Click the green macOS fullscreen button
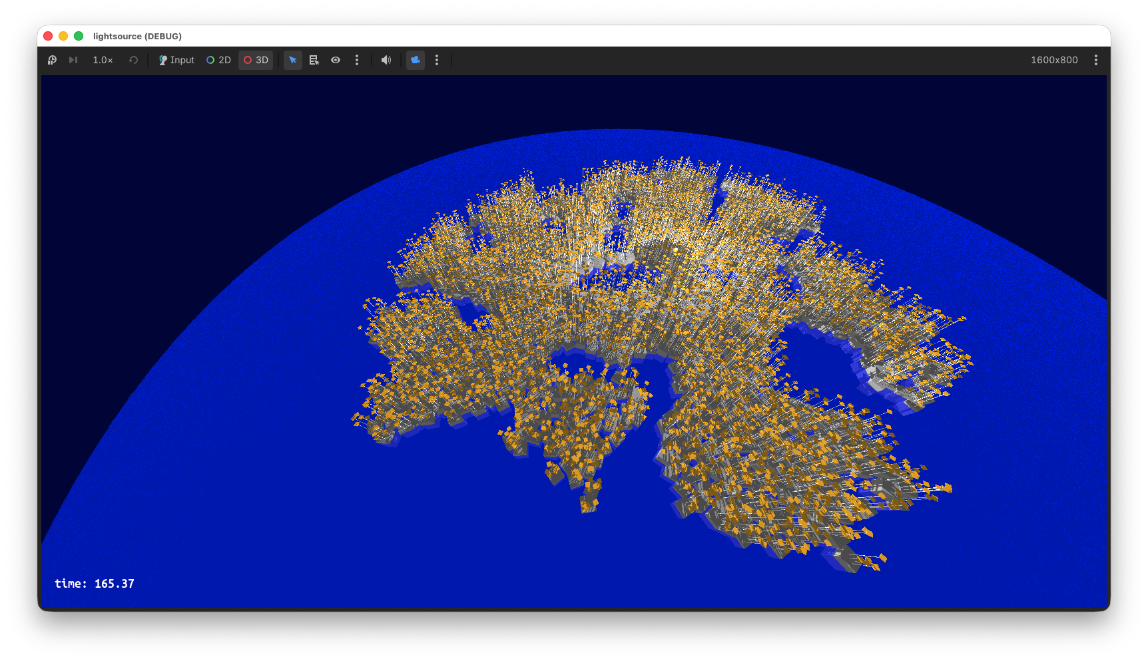 pyautogui.click(x=79, y=36)
